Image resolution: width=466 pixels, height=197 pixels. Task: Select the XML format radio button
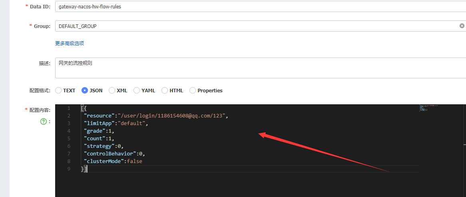click(112, 90)
